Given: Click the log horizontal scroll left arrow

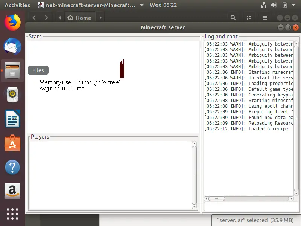Looking at the screenshot, I should coord(206,199).
